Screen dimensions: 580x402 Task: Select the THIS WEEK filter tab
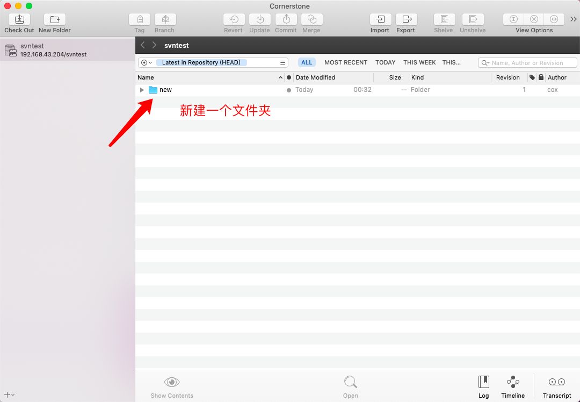pos(419,62)
